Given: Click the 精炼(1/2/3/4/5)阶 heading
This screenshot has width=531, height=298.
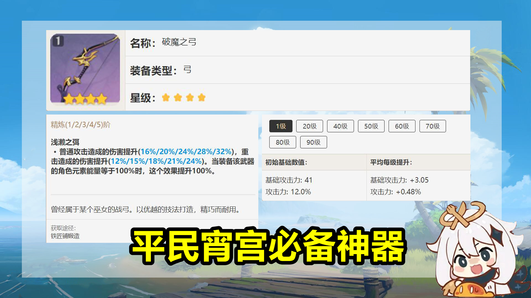Looking at the screenshot, I should tap(80, 125).
